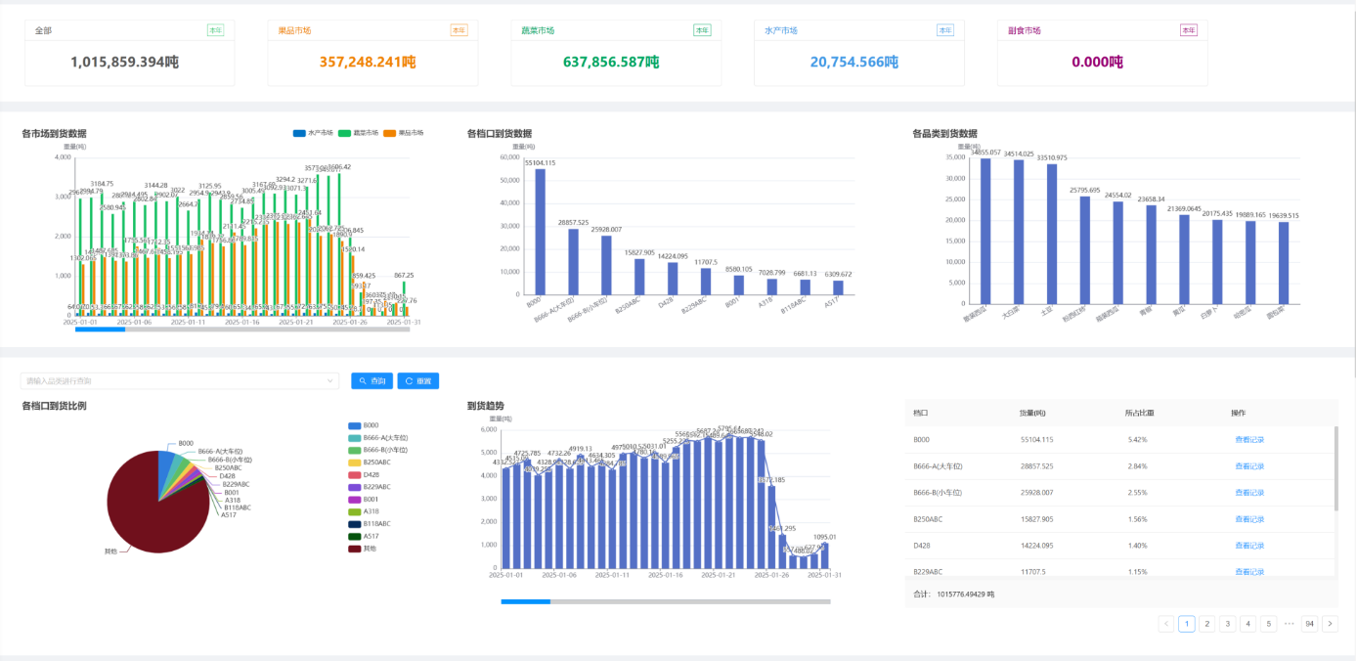
Task: Toggle B229ABC pie legend item
Action: 369,487
